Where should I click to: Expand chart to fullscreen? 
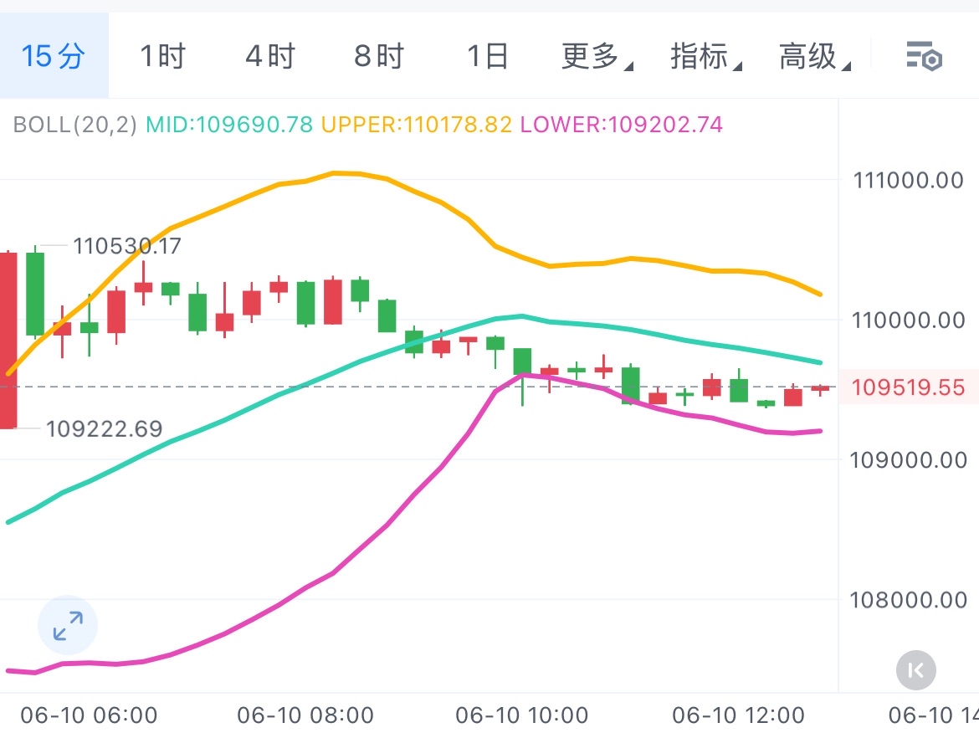(x=68, y=625)
